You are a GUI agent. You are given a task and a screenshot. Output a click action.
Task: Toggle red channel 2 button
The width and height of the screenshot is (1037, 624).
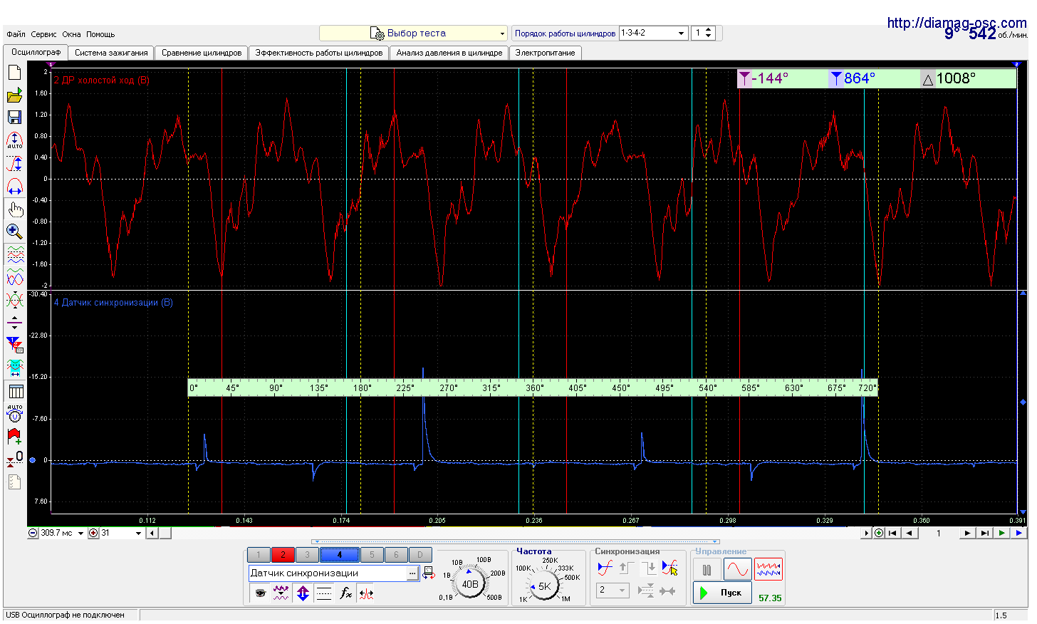(283, 555)
